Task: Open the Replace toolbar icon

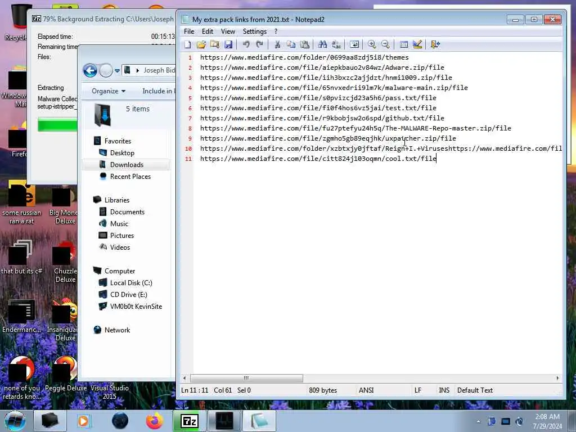Action: click(x=336, y=44)
